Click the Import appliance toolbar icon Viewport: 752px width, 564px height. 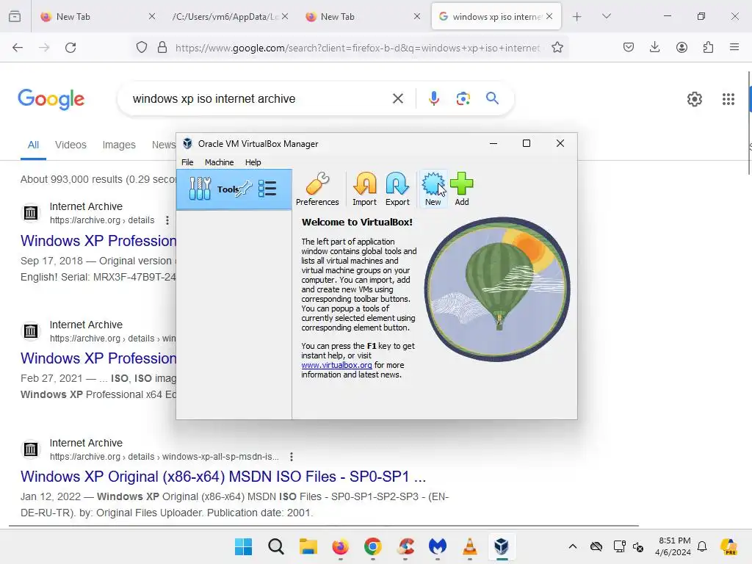pyautogui.click(x=364, y=189)
